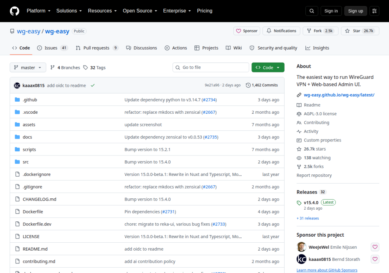Click the website link chain icon
The width and height of the screenshot is (389, 273).
pos(299,95)
